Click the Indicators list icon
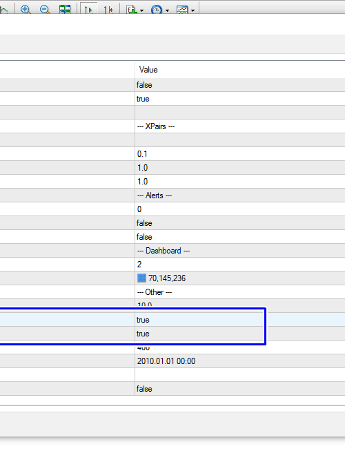The image size is (345, 449). click(x=131, y=9)
